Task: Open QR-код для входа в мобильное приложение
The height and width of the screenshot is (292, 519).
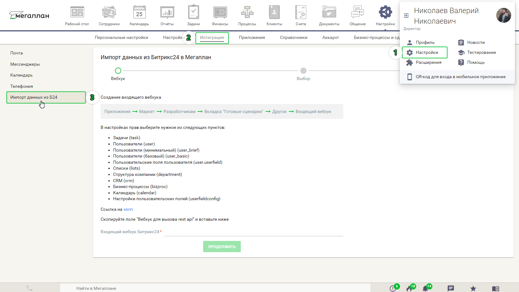Action: (457, 77)
